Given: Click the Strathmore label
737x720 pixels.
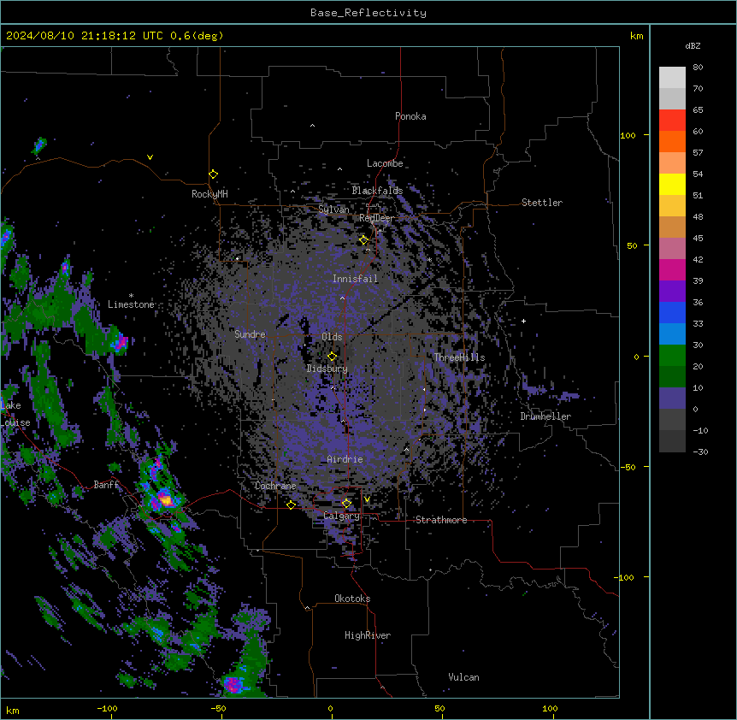Looking at the screenshot, I should [441, 520].
